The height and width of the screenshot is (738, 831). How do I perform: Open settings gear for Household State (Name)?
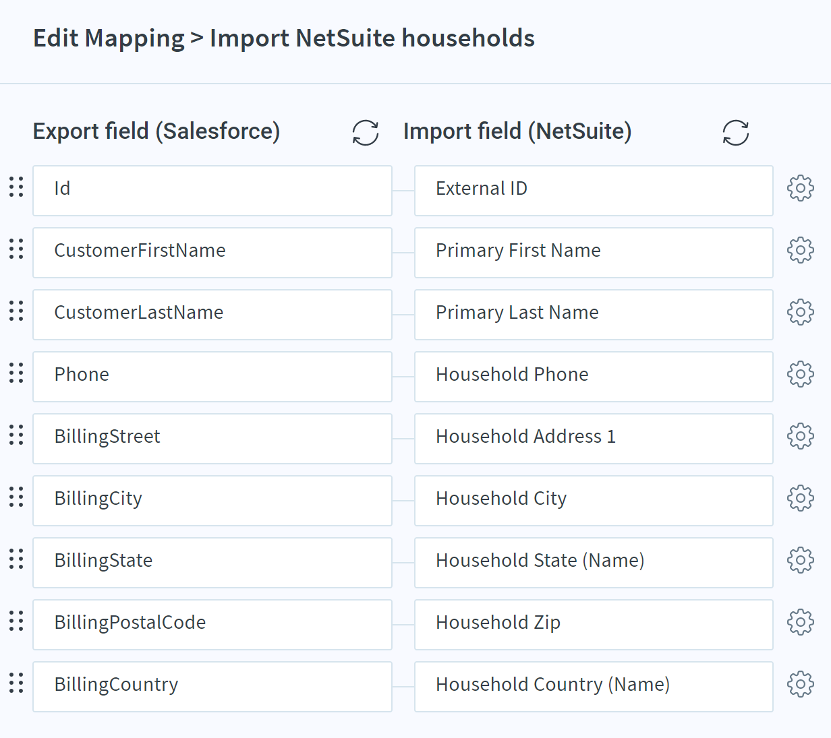801,560
